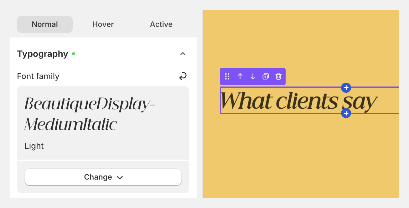Screen dimensions: 409x208
Task: Click the plus button below the heading
Action: tap(346, 113)
